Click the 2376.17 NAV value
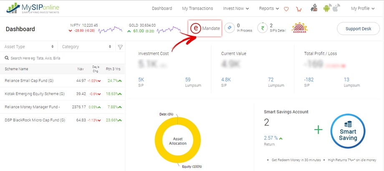 click(x=79, y=107)
